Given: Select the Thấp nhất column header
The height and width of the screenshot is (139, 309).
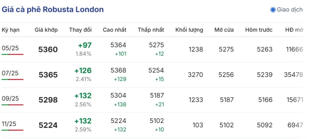Looking at the screenshot, I should pos(151,30).
